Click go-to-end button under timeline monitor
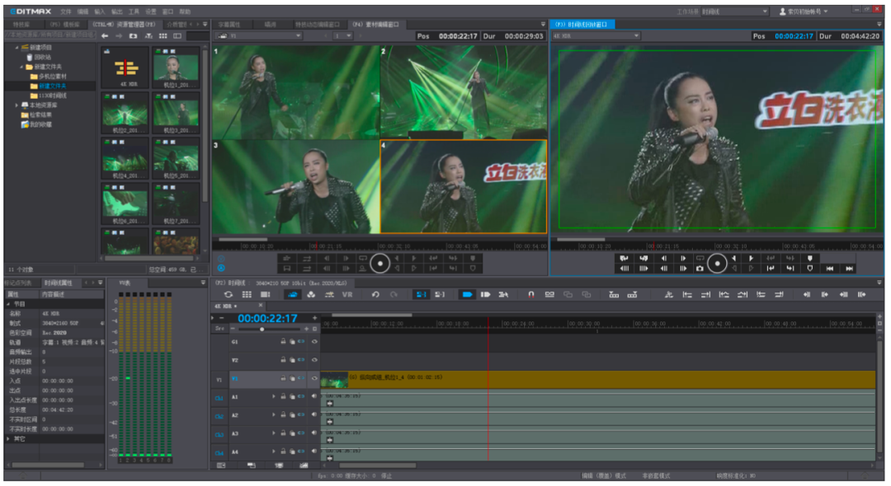 (849, 269)
